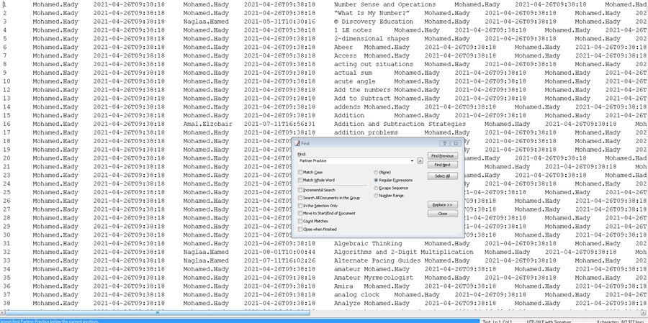This screenshot has height=323, width=648.
Task: Click "Add the numbers" text
Action: tap(362, 90)
